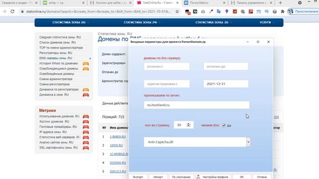
Task: Switch to Панель управления tab
Action: coord(251,3)
